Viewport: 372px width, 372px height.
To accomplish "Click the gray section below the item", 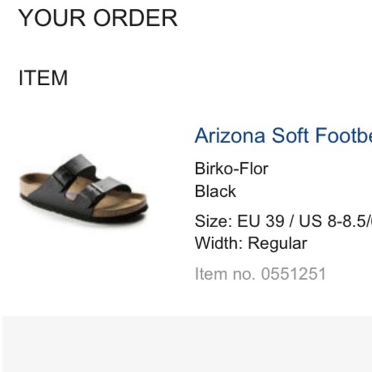I will (187, 344).
